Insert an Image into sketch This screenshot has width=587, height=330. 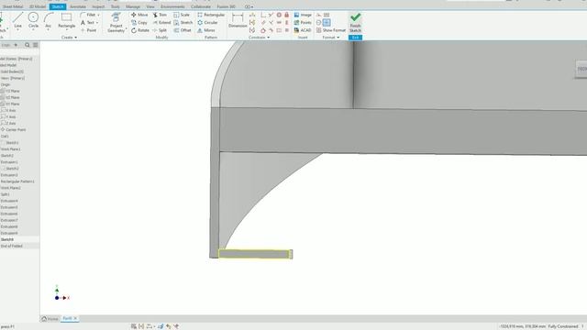(x=303, y=15)
